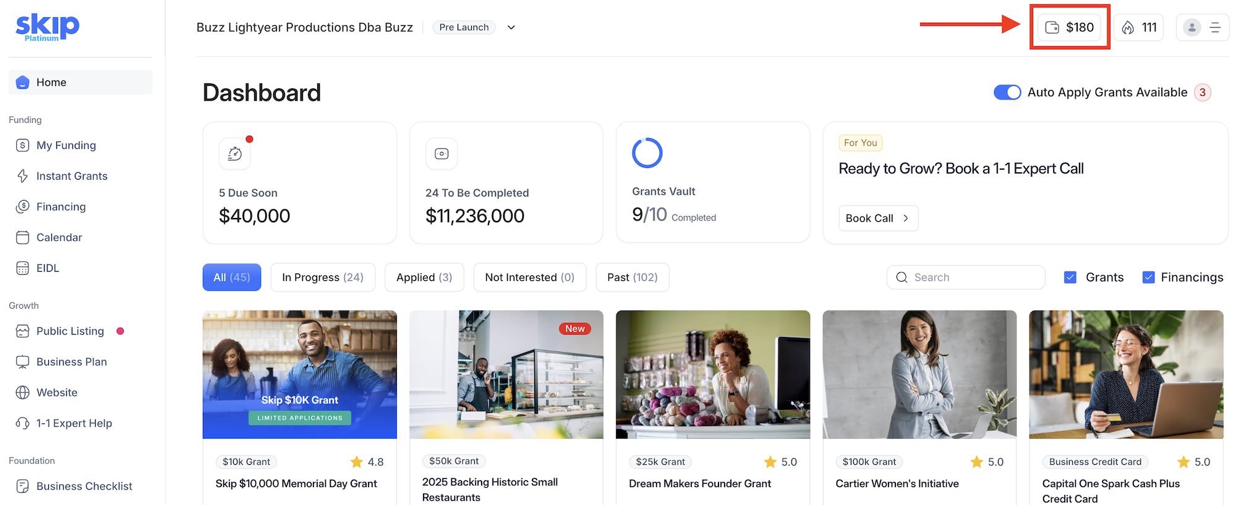1249x505 pixels.
Task: Open Website globe item in sidebar
Action: (56, 393)
